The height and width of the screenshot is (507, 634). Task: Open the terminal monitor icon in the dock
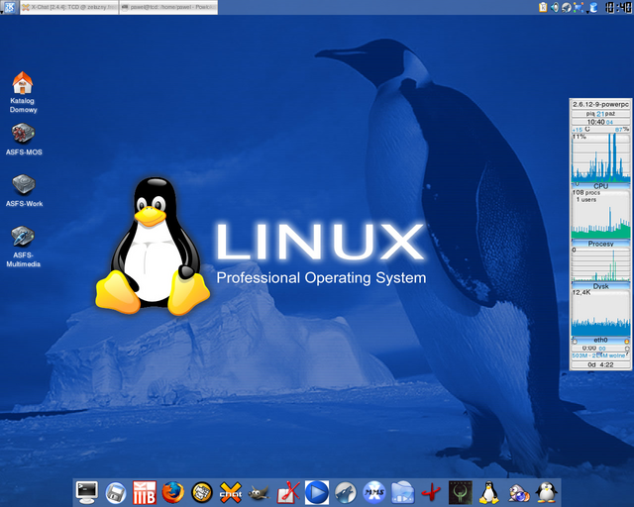click(x=87, y=492)
